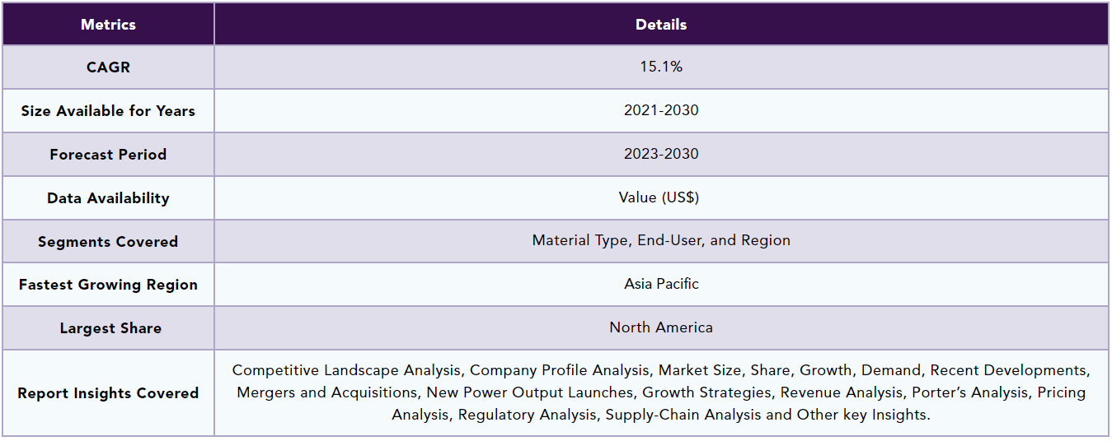Select the Forecast Period label
Screen dimensions: 1112x441
tap(108, 155)
